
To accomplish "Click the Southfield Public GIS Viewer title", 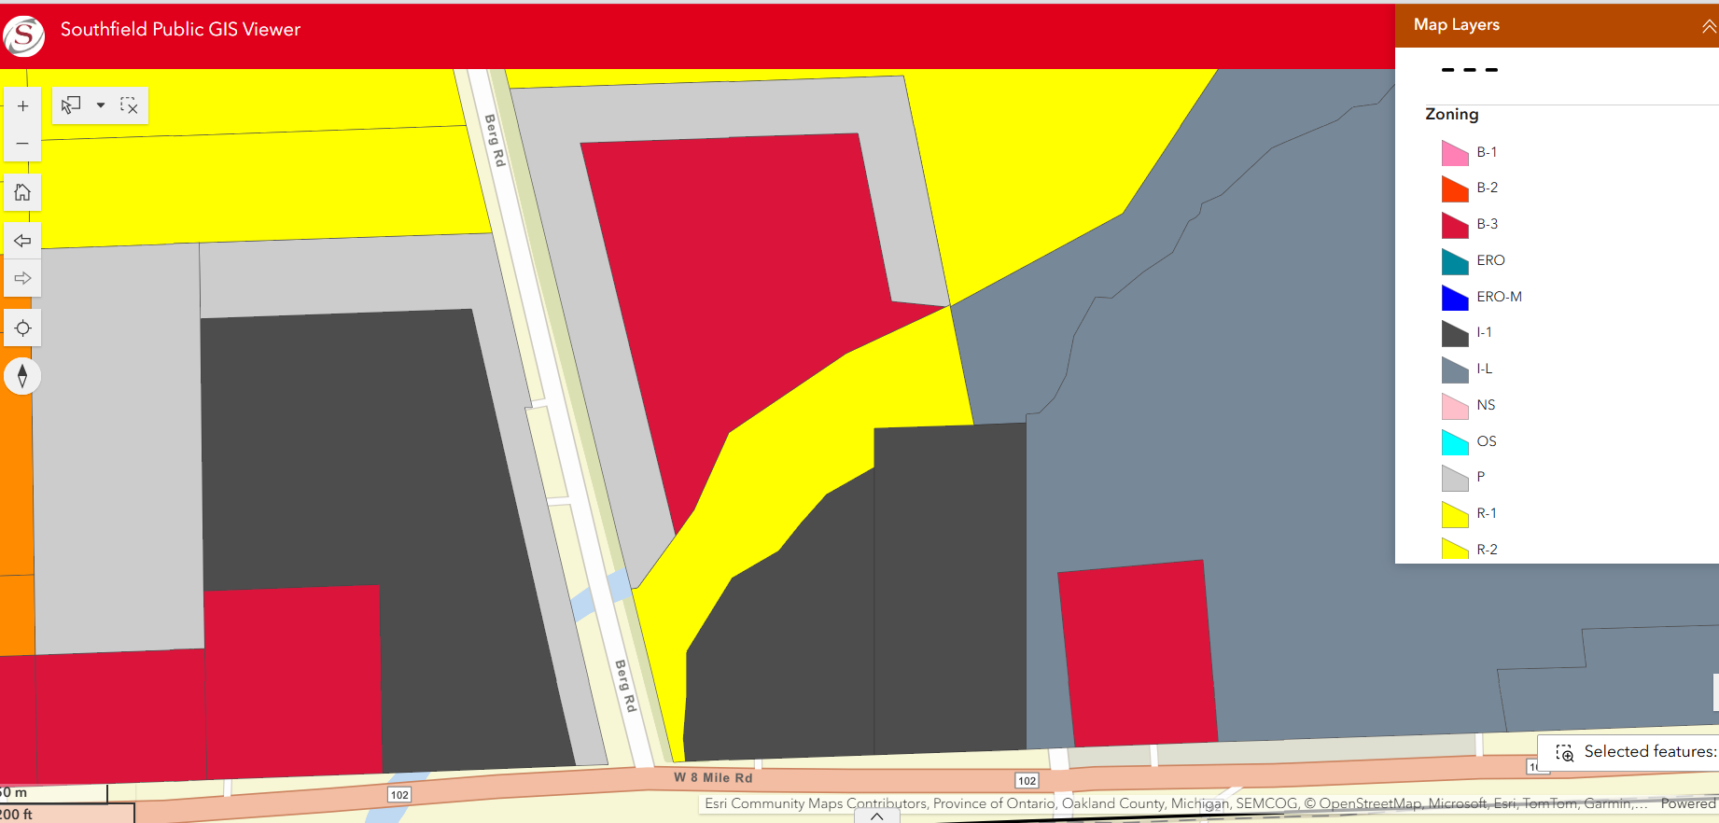I will (180, 30).
